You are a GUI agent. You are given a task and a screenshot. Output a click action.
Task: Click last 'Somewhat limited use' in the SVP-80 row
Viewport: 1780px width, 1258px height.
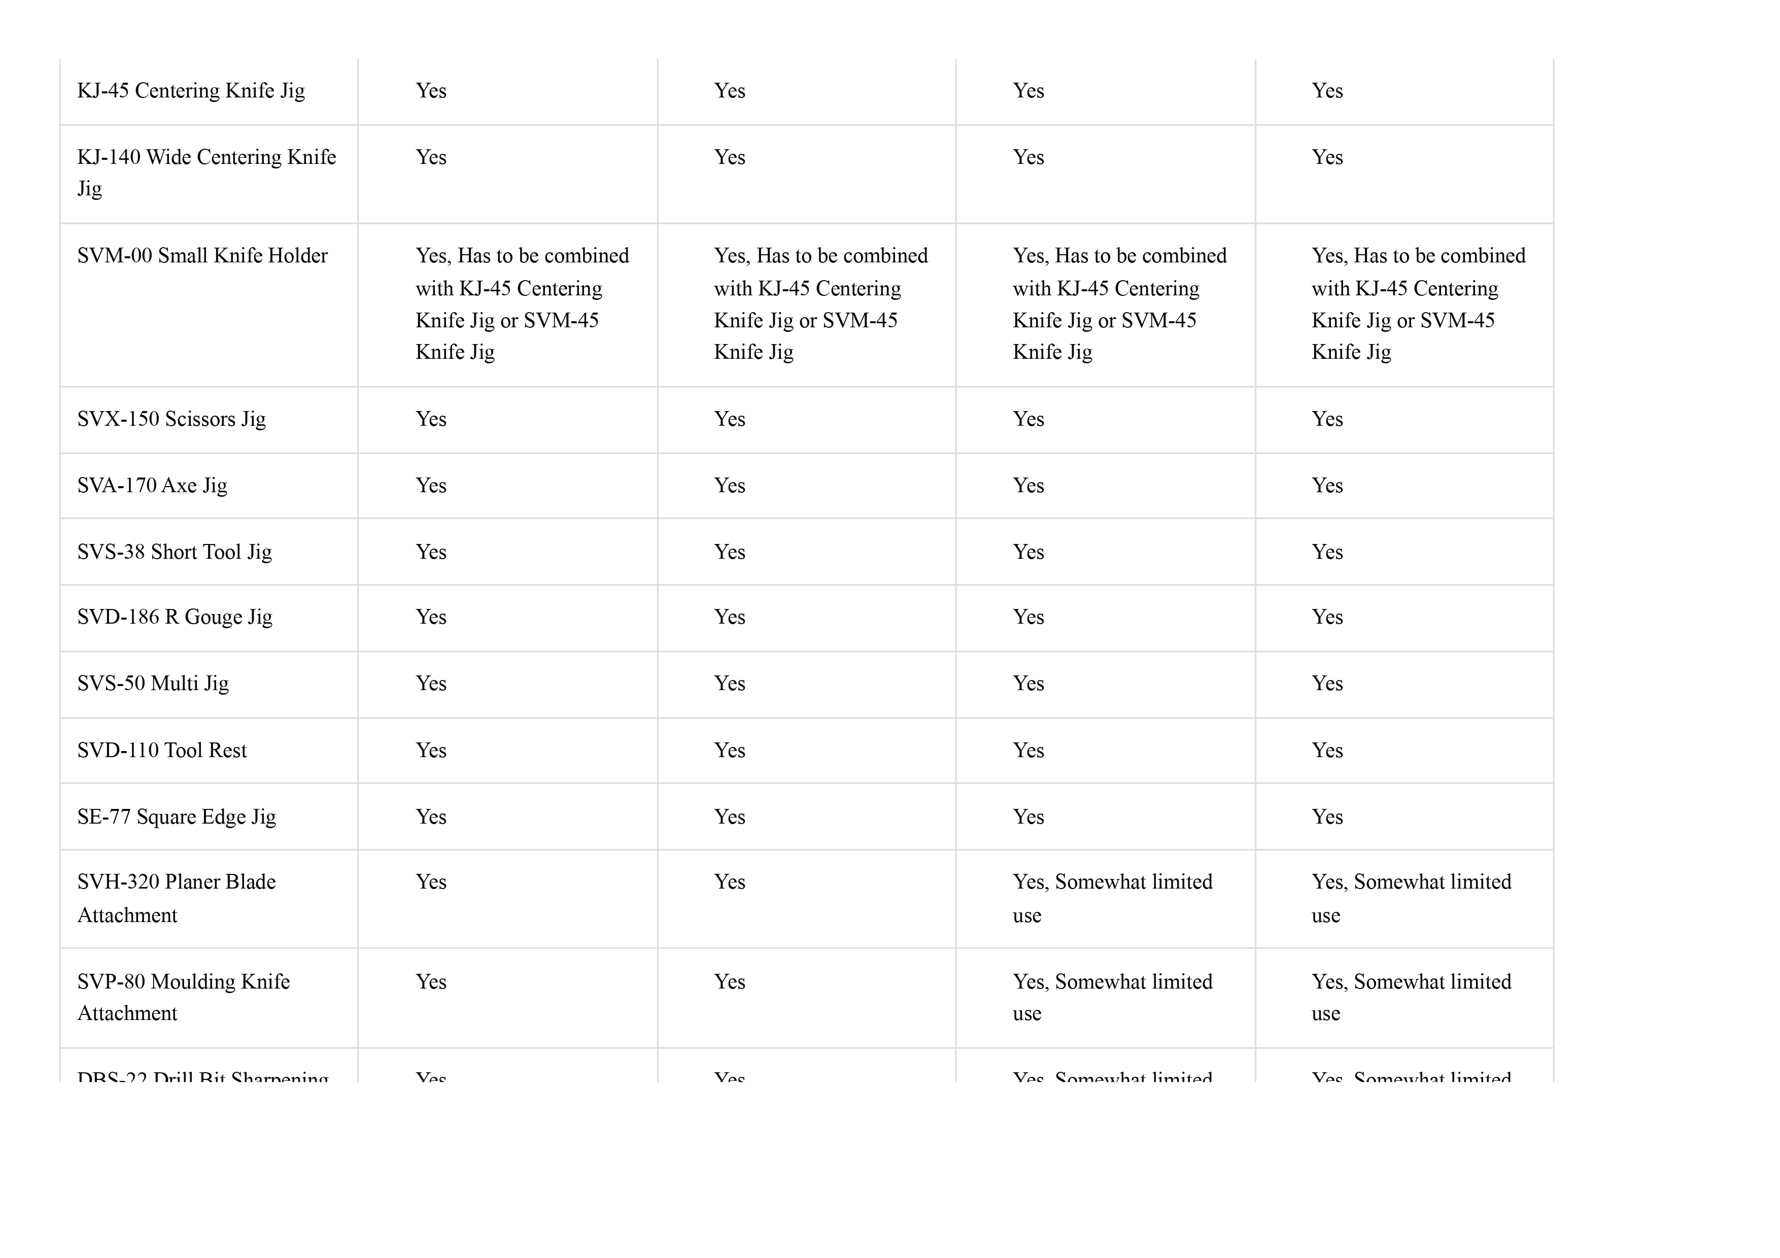[x=1411, y=998]
